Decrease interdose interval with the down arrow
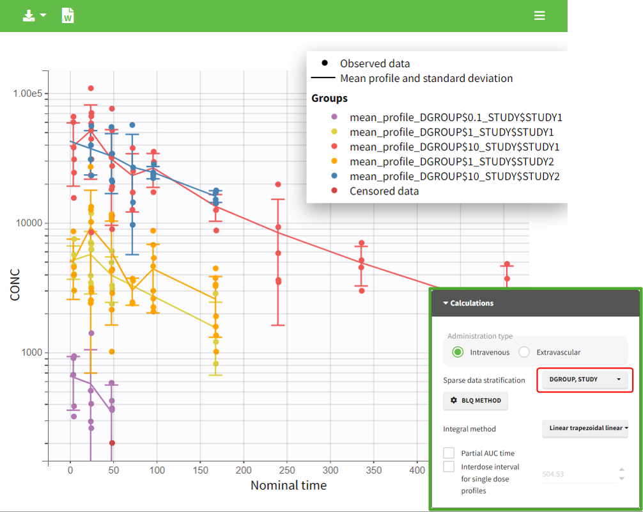Screen dimensions: 643x512 click(x=622, y=479)
